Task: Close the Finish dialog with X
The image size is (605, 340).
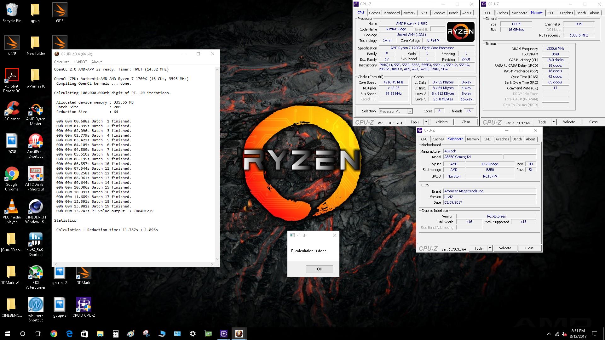Action: [334, 235]
